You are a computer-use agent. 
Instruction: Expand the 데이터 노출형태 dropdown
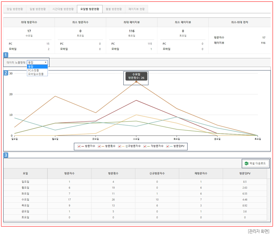point(37,62)
